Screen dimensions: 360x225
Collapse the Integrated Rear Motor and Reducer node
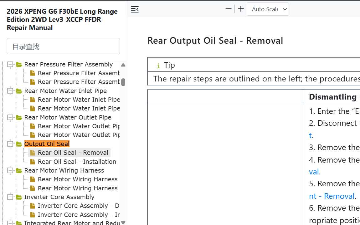[10, 223]
